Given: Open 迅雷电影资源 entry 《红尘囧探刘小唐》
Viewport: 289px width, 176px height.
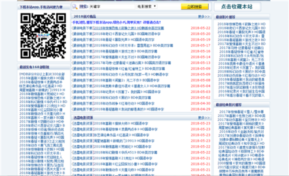Looking at the screenshot, I should [x=126, y=164].
